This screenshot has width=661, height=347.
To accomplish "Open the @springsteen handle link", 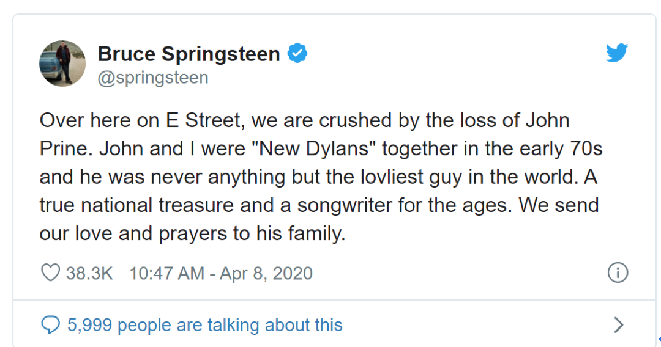I will coord(153,78).
